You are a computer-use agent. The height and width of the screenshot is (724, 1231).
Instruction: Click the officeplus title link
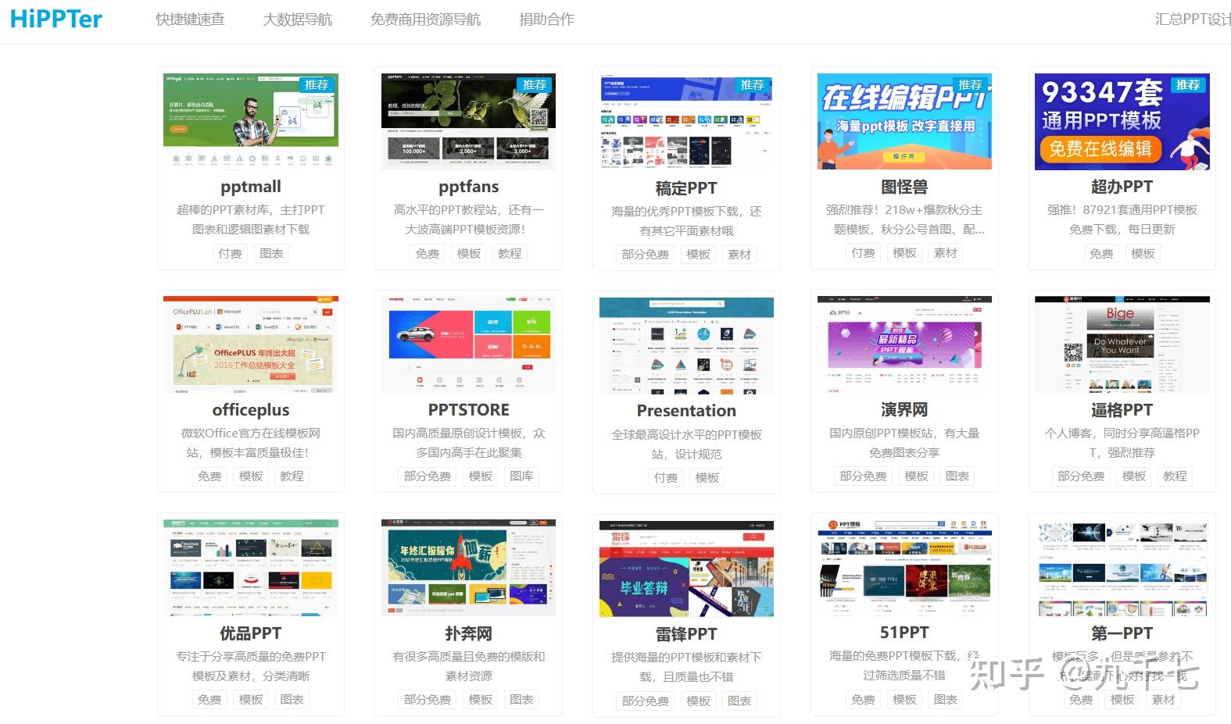251,410
